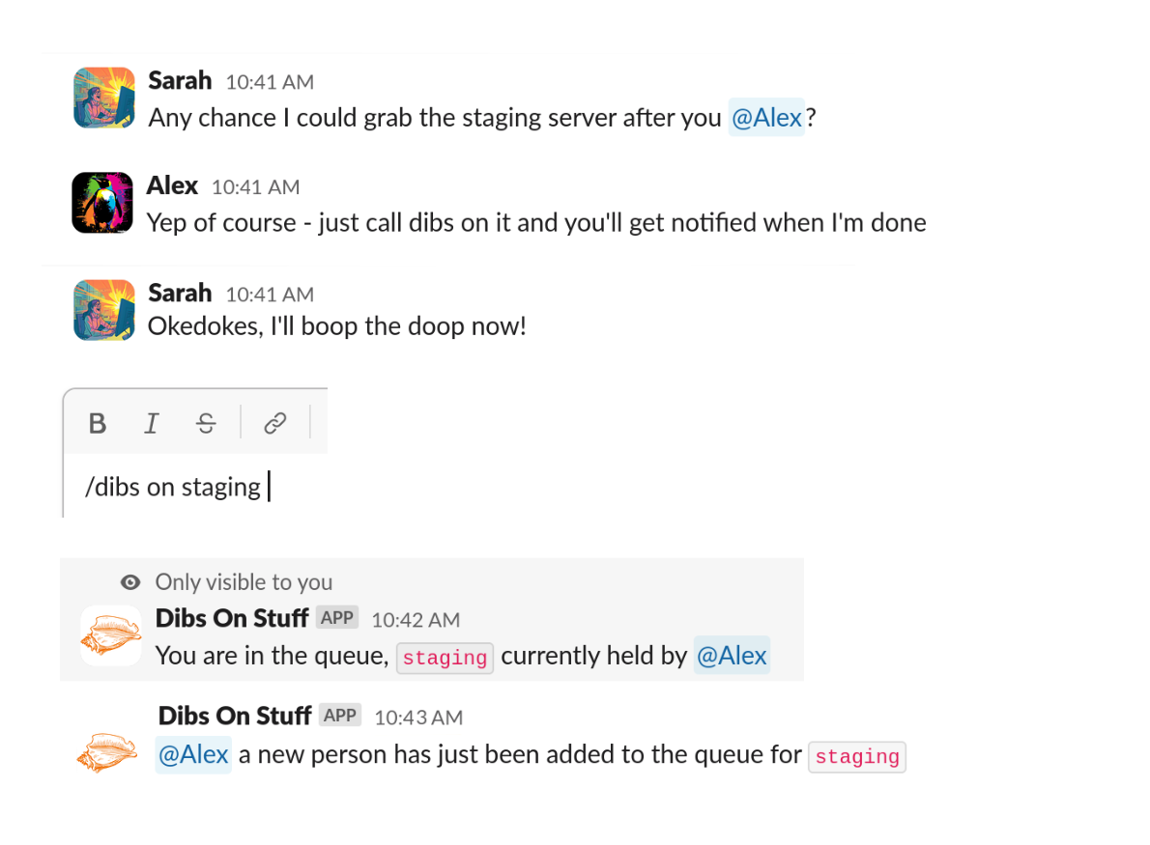Click the @Alex mention in the 10:43 AM message
This screenshot has height=845, width=1150.
point(193,754)
